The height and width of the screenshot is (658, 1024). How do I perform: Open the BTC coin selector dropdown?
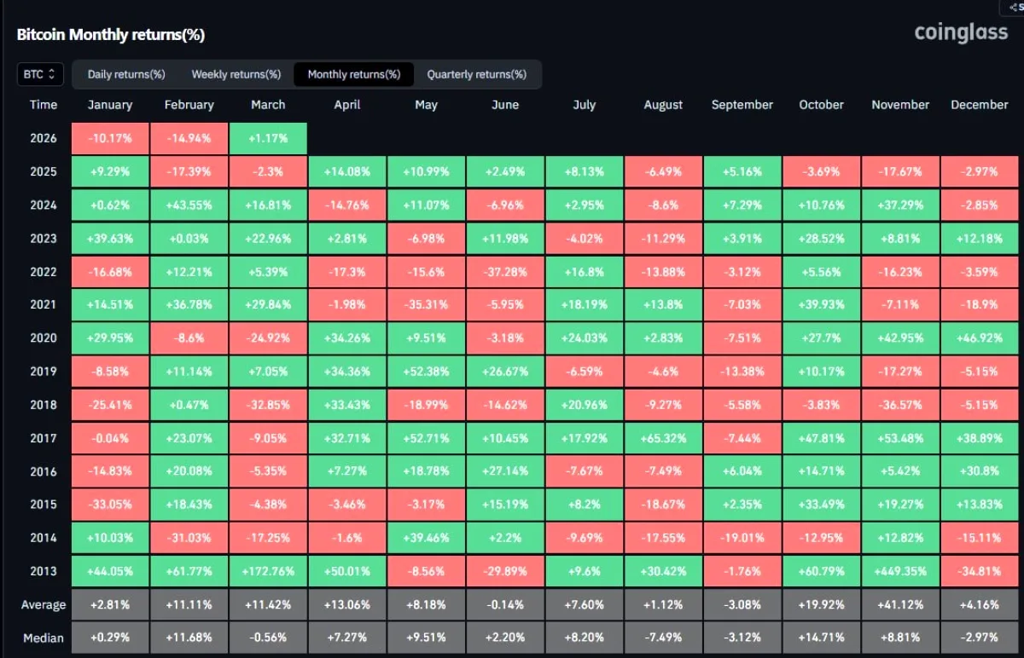click(40, 74)
